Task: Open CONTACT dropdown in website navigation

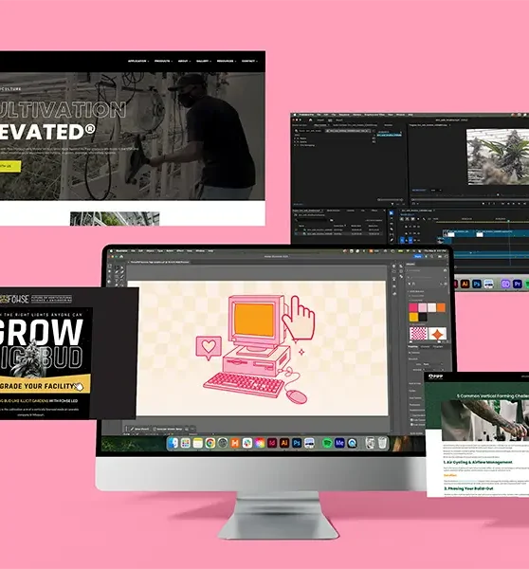Action: 249,61
